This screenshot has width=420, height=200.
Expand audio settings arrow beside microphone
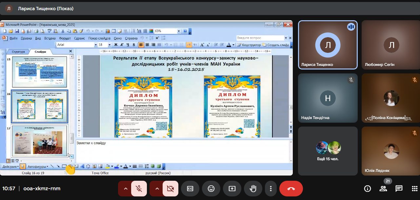coord(125,189)
